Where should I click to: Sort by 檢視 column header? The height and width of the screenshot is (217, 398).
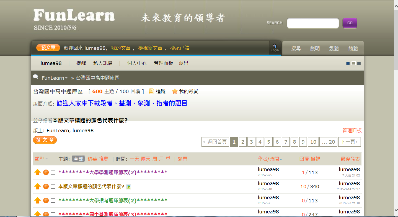coord(316,159)
